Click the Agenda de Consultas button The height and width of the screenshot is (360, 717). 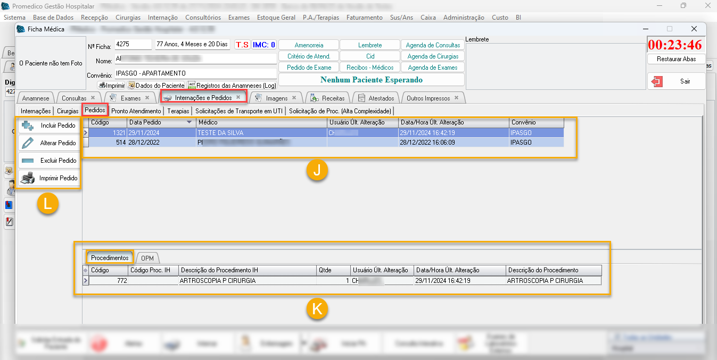click(x=433, y=45)
